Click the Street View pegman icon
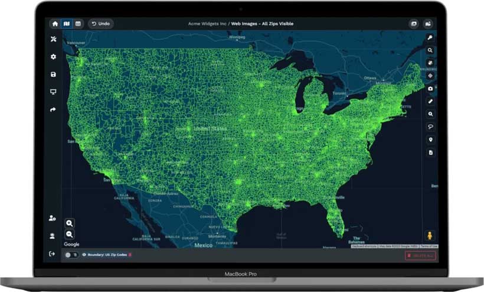Image resolution: width=484 pixels, height=292 pixels. (430, 236)
